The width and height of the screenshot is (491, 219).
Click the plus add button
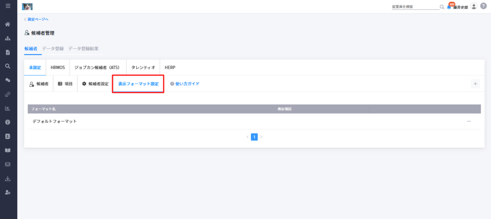coord(475,84)
